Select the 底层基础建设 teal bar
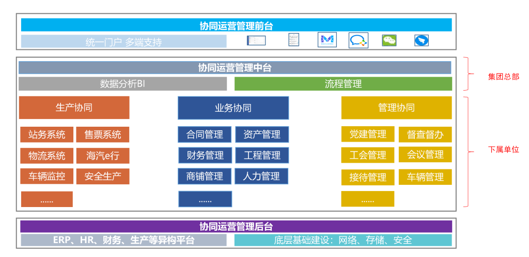Image resolution: width=529 pixels, height=257 pixels. coord(343,240)
